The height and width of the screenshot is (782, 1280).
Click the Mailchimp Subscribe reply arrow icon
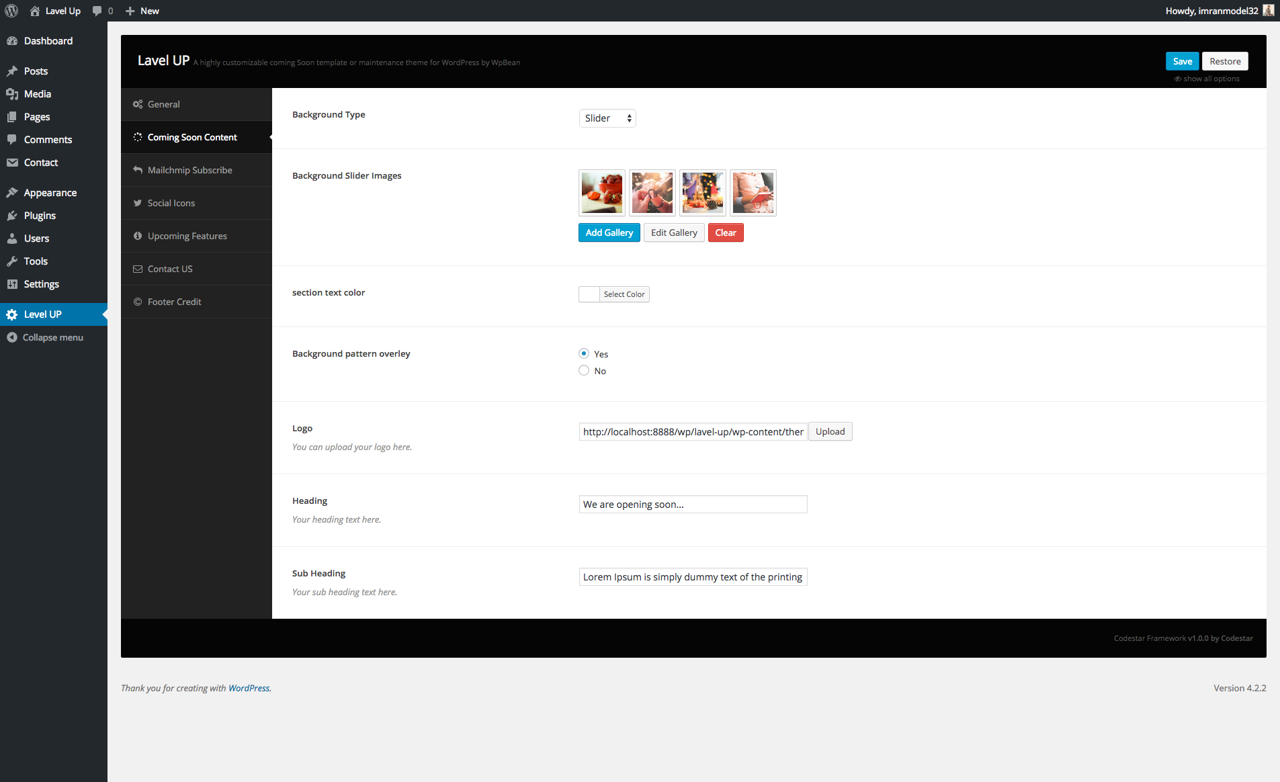tap(138, 170)
